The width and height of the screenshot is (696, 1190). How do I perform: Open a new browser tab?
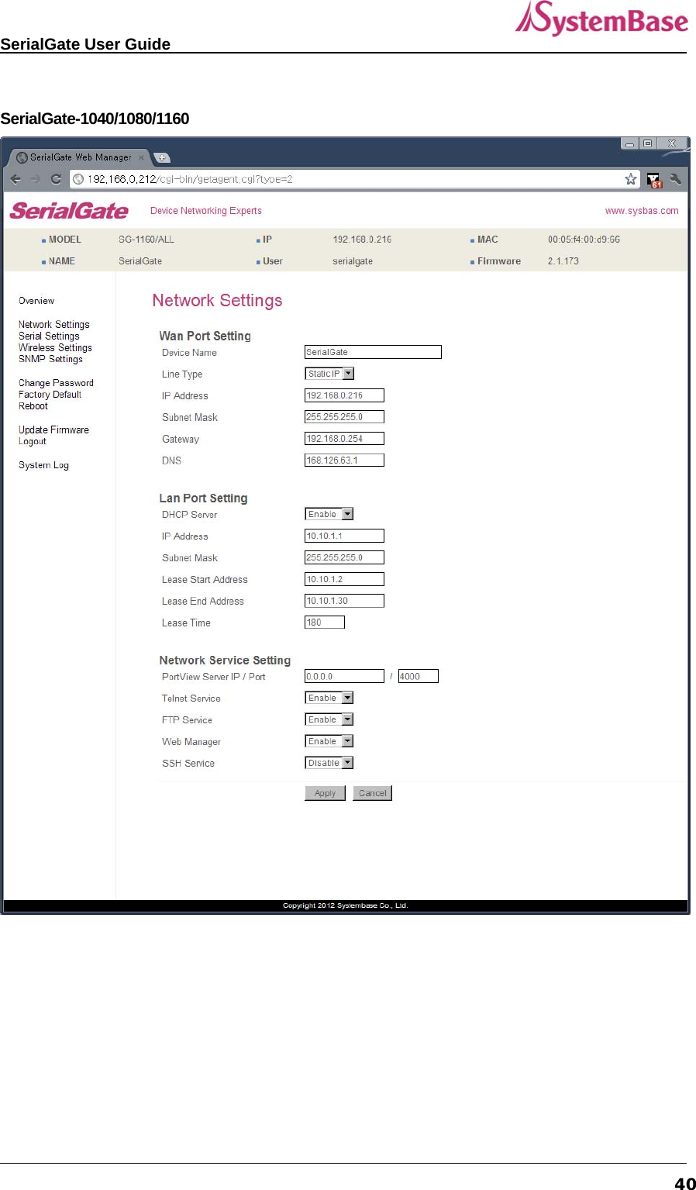pos(161,157)
